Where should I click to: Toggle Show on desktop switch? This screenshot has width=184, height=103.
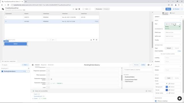click(x=156, y=101)
